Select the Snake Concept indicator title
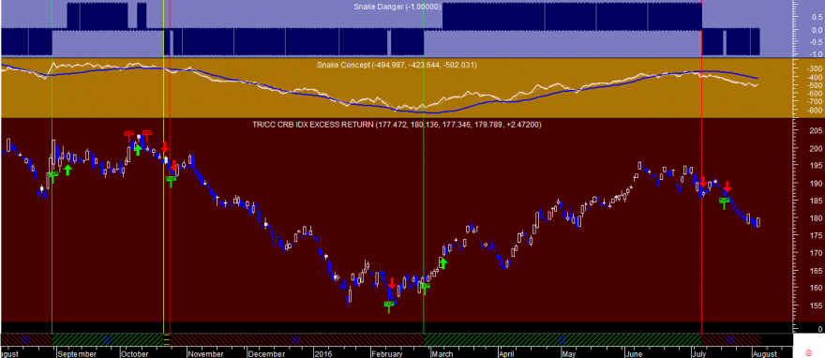Image resolution: width=825 pixels, height=358 pixels. [x=397, y=65]
